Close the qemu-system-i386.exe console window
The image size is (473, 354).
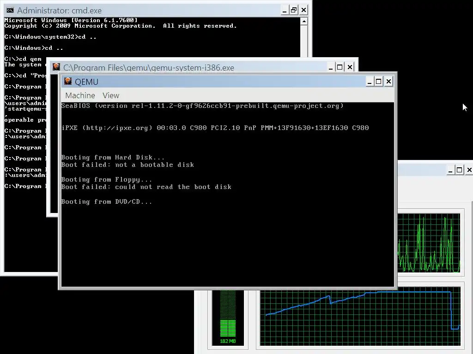350,67
